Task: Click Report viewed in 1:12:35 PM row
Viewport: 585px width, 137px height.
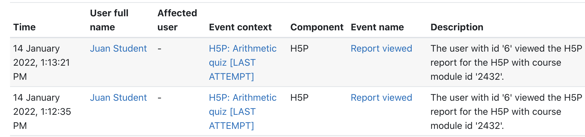Action: [x=381, y=98]
